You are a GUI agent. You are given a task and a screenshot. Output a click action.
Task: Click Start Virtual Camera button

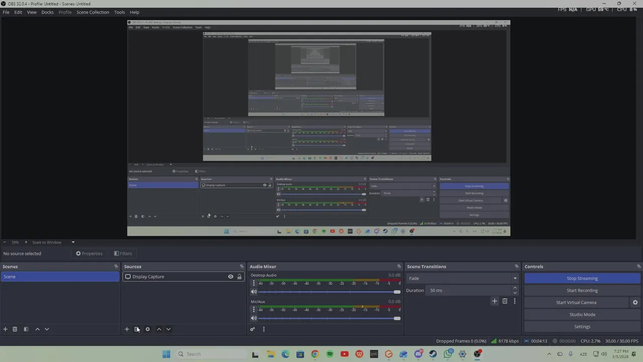coord(576,303)
